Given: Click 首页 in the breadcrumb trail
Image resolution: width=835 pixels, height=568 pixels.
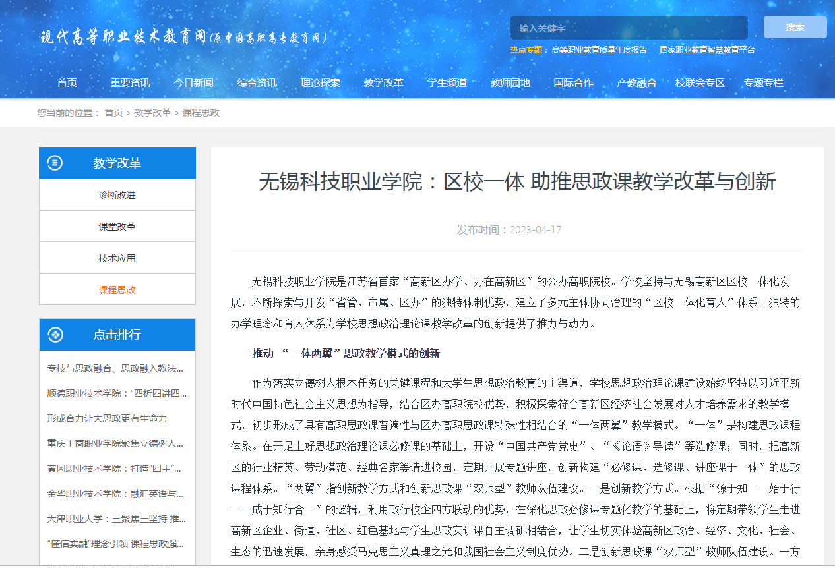Looking at the screenshot, I should click(113, 113).
